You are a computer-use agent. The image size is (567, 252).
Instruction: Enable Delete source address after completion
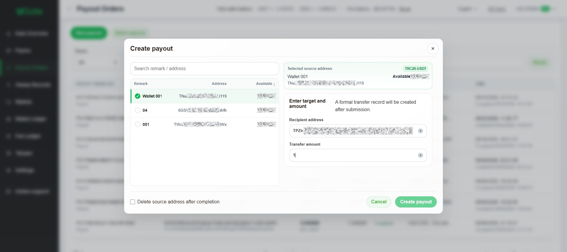(x=133, y=202)
